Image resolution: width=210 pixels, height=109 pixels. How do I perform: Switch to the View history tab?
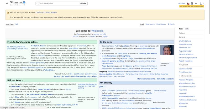[161, 24]
